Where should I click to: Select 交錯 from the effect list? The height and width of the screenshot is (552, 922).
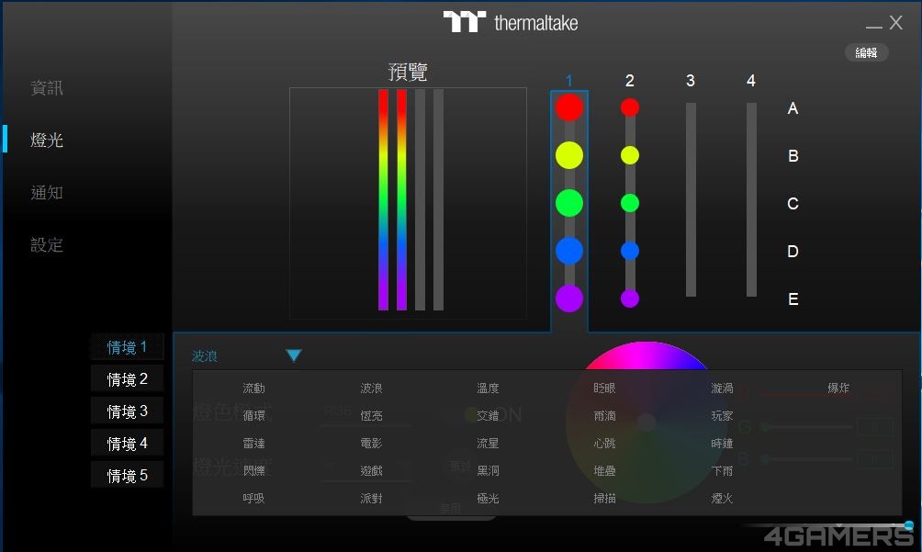tap(488, 416)
